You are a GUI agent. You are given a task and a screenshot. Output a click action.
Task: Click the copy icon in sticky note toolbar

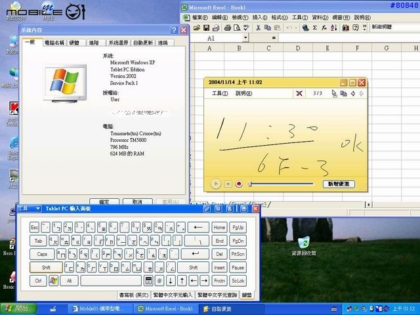pyautogui.click(x=344, y=93)
